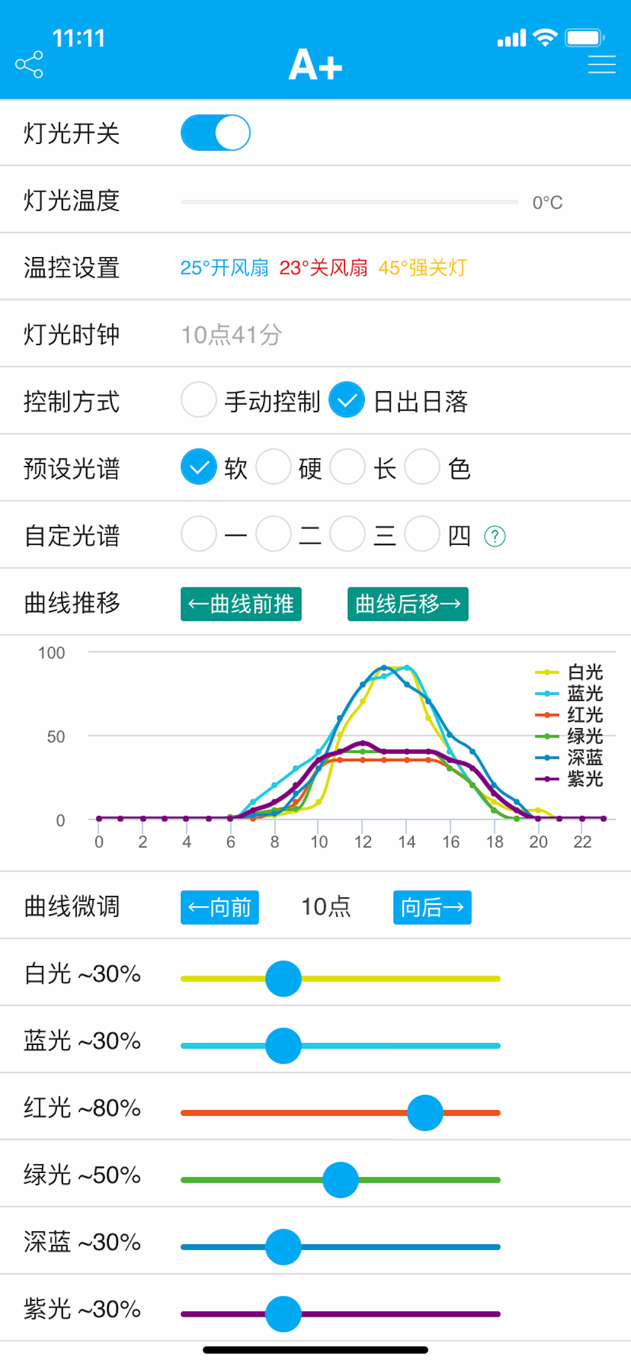Open the hamburger menu icon
This screenshot has height=1366, width=631.
602,65
